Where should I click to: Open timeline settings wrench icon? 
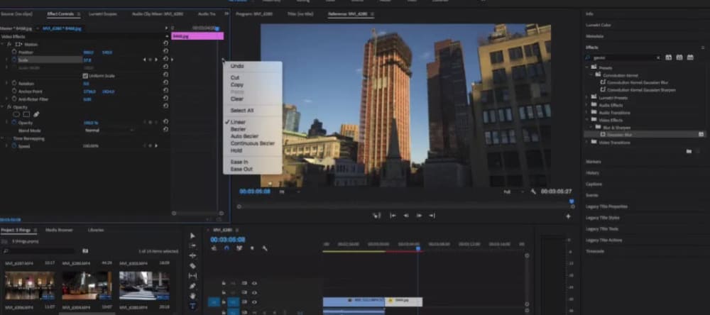264,248
